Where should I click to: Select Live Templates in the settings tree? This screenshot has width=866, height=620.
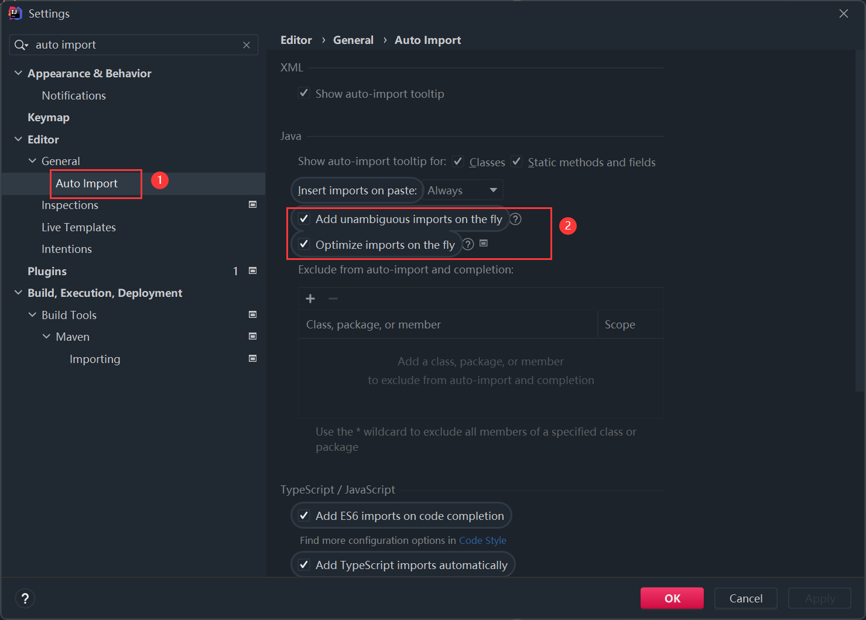(78, 227)
